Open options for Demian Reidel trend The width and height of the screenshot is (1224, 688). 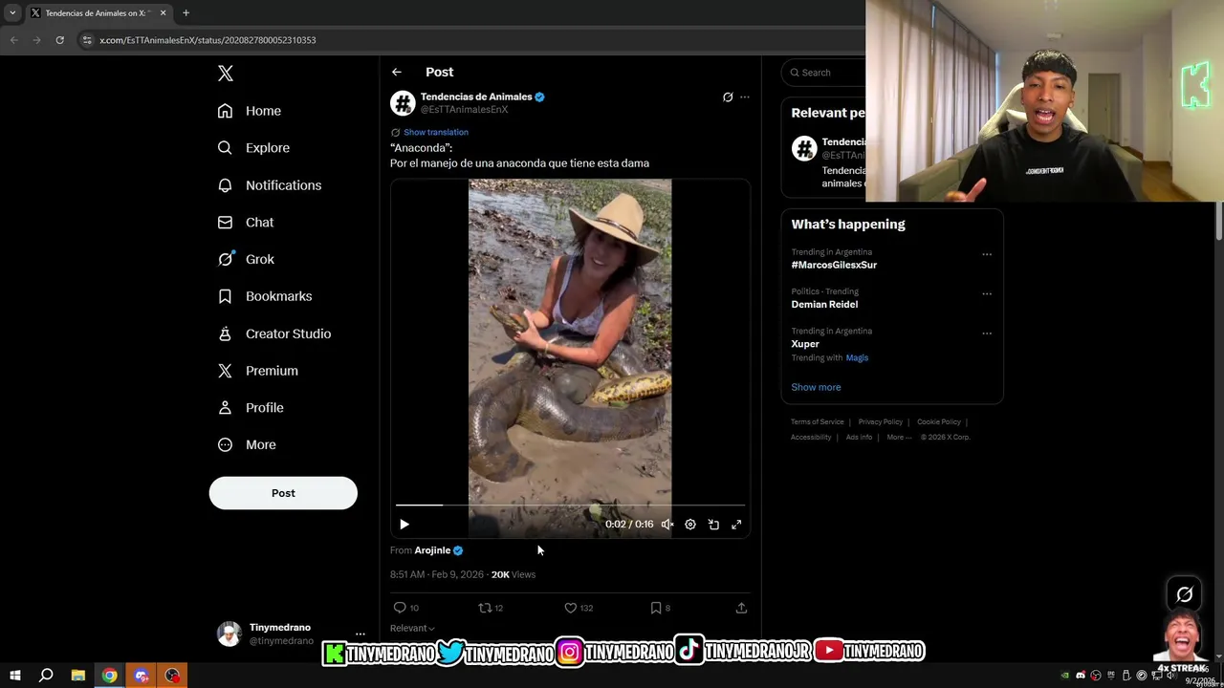pos(987,293)
